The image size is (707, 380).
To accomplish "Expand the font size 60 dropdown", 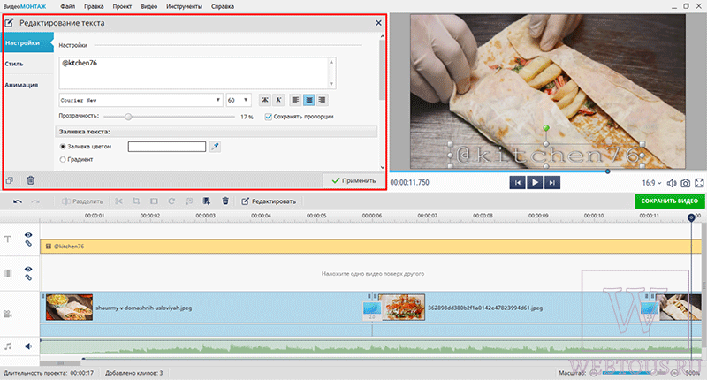I will [x=238, y=100].
